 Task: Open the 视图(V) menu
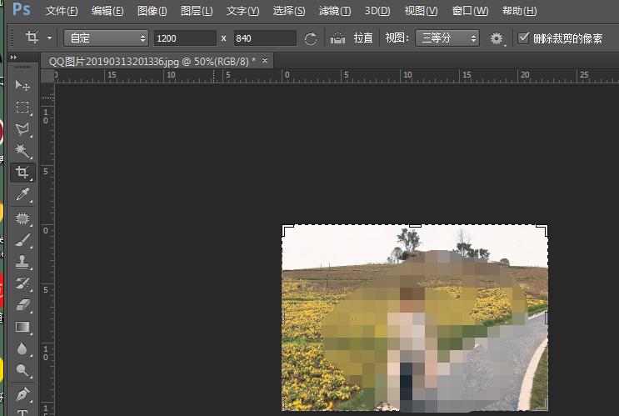421,11
